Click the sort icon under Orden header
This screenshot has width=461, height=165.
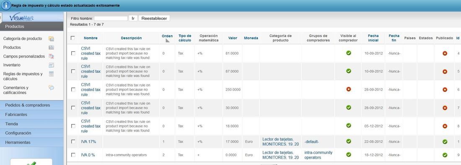coord(168,41)
